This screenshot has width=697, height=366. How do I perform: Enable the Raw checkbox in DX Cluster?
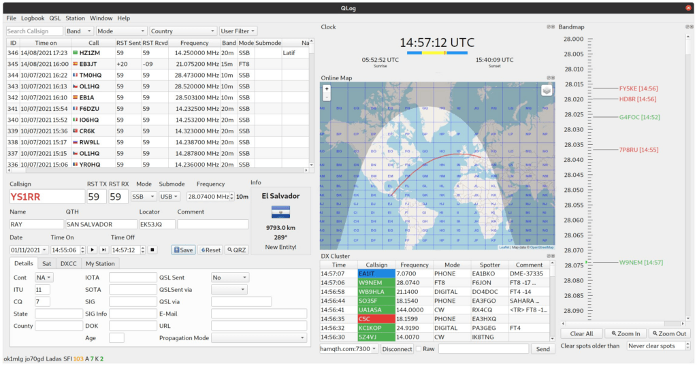click(419, 349)
